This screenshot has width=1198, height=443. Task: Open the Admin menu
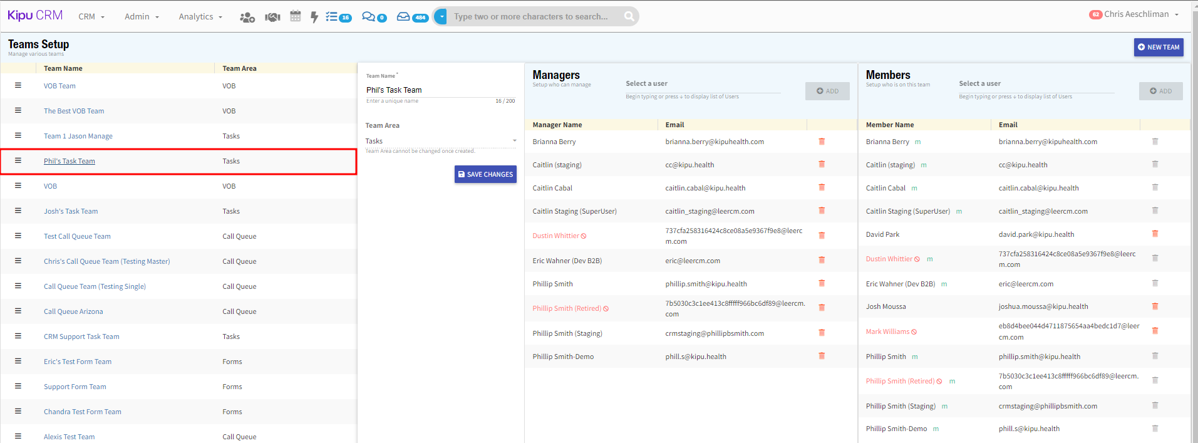point(142,17)
